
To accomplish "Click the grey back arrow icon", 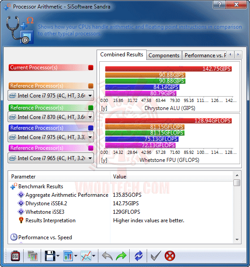I will point(107,256).
